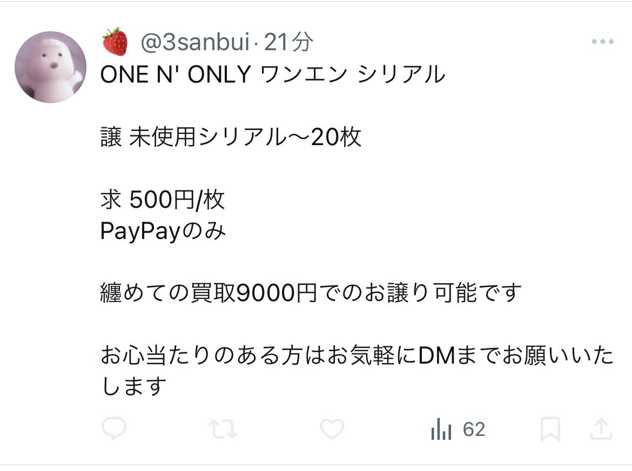The image size is (632, 471).
Task: Open the reply speech bubble icon
Action: coord(114,429)
